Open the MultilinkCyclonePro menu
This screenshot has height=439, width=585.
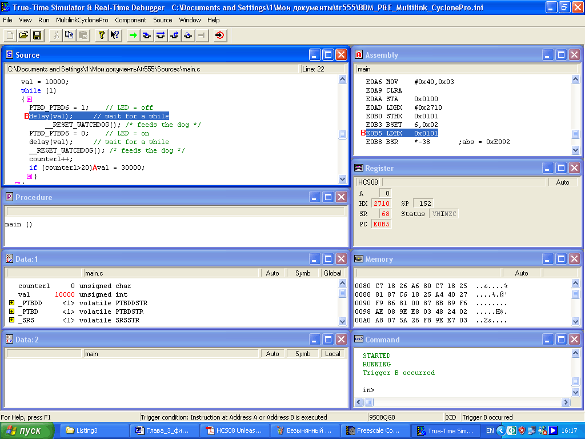82,20
